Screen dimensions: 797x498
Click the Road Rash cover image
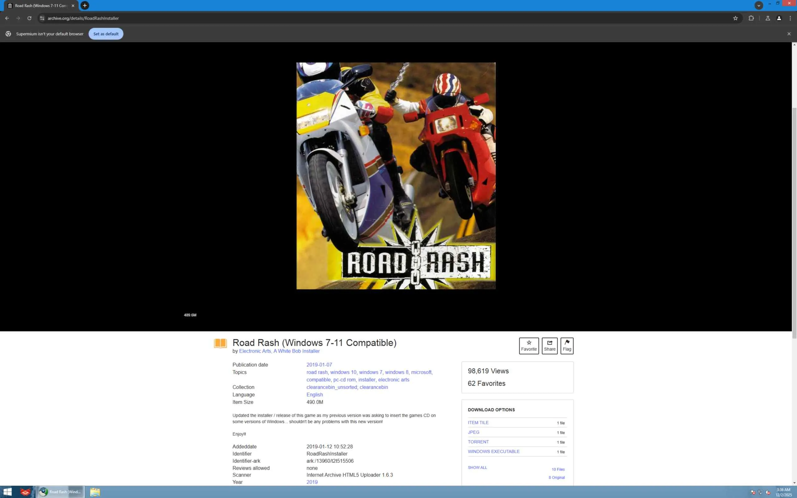click(x=395, y=176)
